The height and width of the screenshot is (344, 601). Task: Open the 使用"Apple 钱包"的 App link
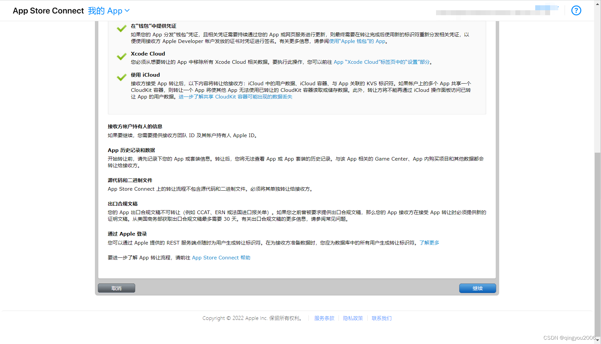357,41
